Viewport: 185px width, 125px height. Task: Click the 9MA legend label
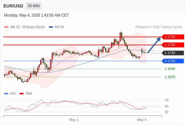coord(29,94)
